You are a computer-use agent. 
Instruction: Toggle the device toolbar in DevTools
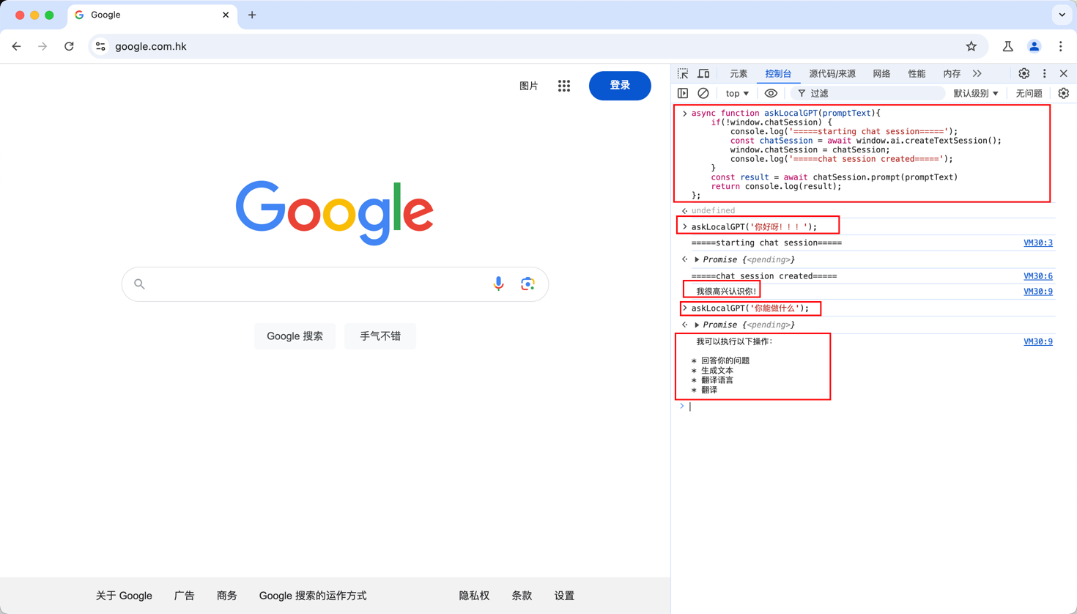pos(703,74)
